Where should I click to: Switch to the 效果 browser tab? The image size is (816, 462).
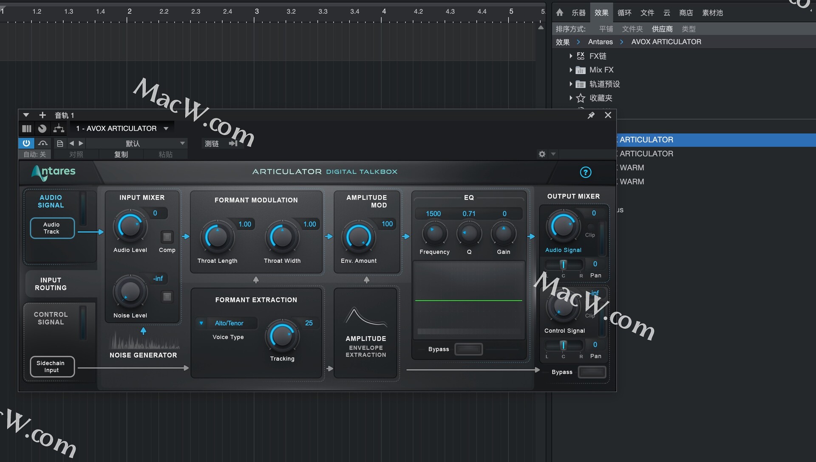[601, 13]
